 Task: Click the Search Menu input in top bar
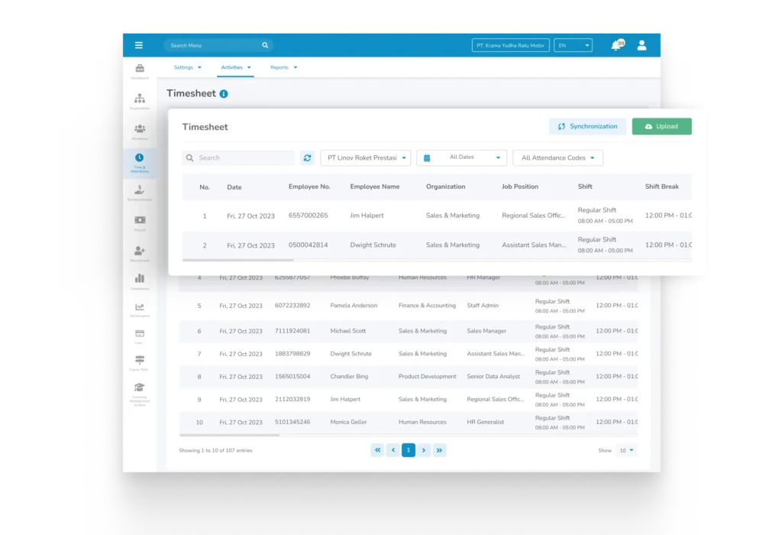click(x=218, y=45)
